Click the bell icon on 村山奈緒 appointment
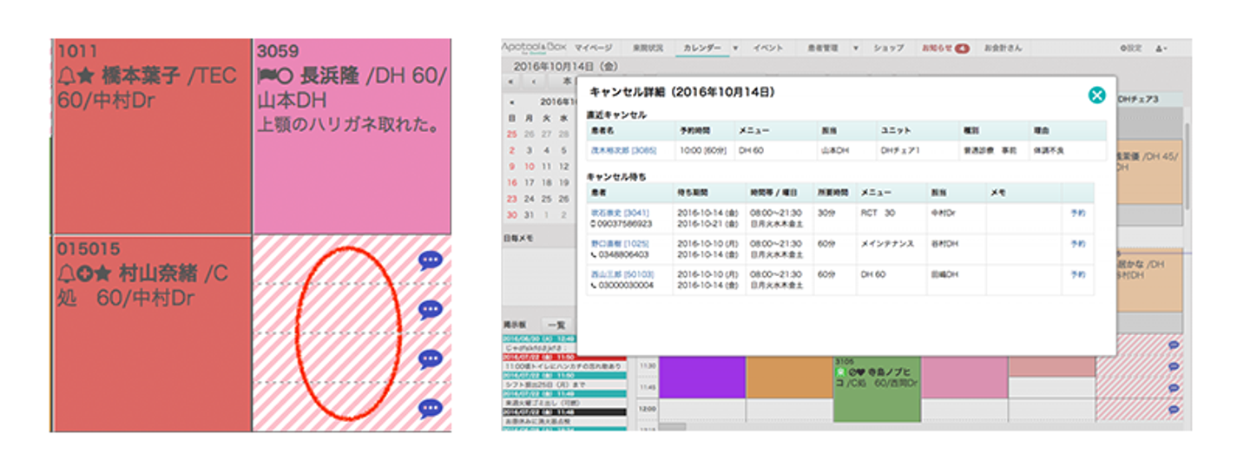Screen dimensions: 1250x467 [65, 273]
